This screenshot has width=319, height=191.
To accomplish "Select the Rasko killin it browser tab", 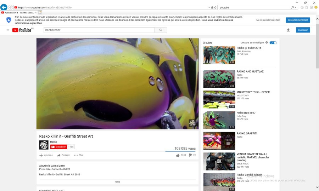I will (x=18, y=12).
